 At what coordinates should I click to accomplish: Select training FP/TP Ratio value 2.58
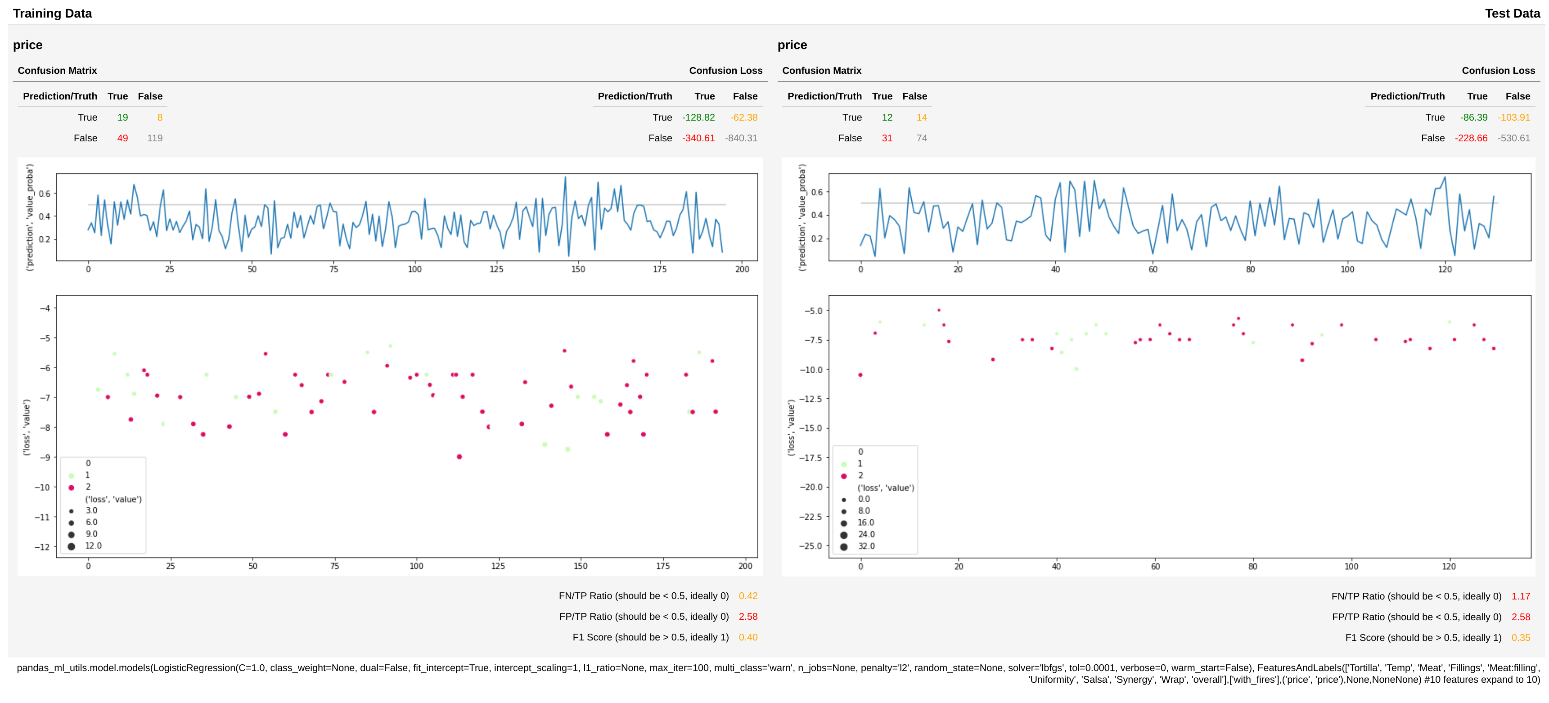point(748,617)
